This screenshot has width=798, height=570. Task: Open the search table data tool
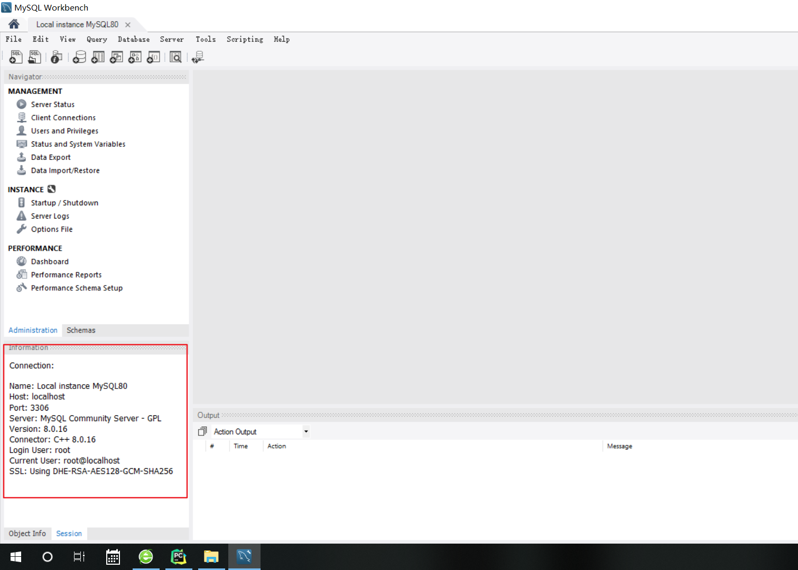click(x=175, y=57)
